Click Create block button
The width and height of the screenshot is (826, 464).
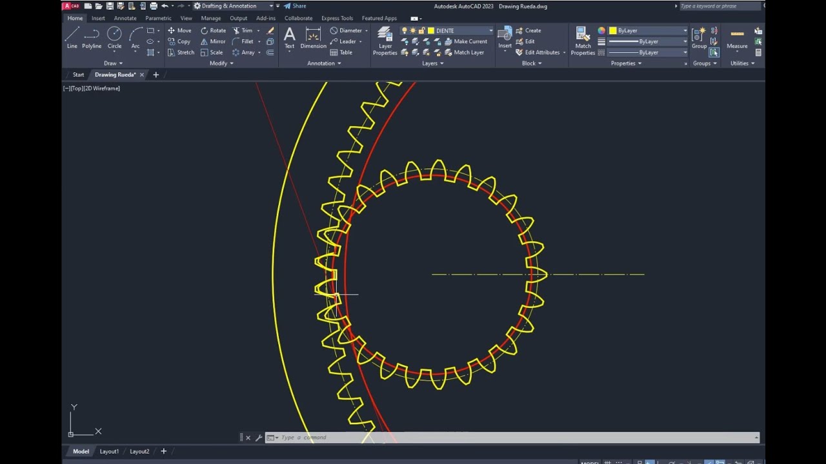(x=528, y=30)
